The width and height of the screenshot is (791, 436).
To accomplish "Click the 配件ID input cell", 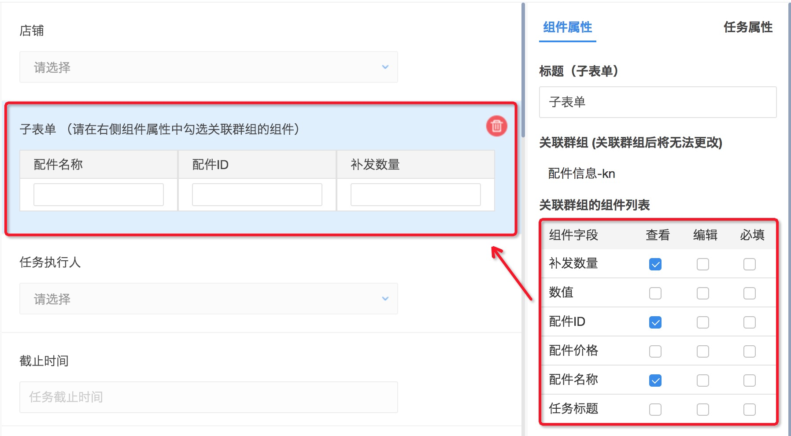I will pyautogui.click(x=257, y=195).
